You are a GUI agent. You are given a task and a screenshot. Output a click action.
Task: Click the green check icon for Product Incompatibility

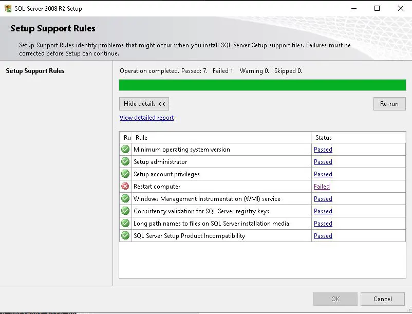click(x=125, y=236)
